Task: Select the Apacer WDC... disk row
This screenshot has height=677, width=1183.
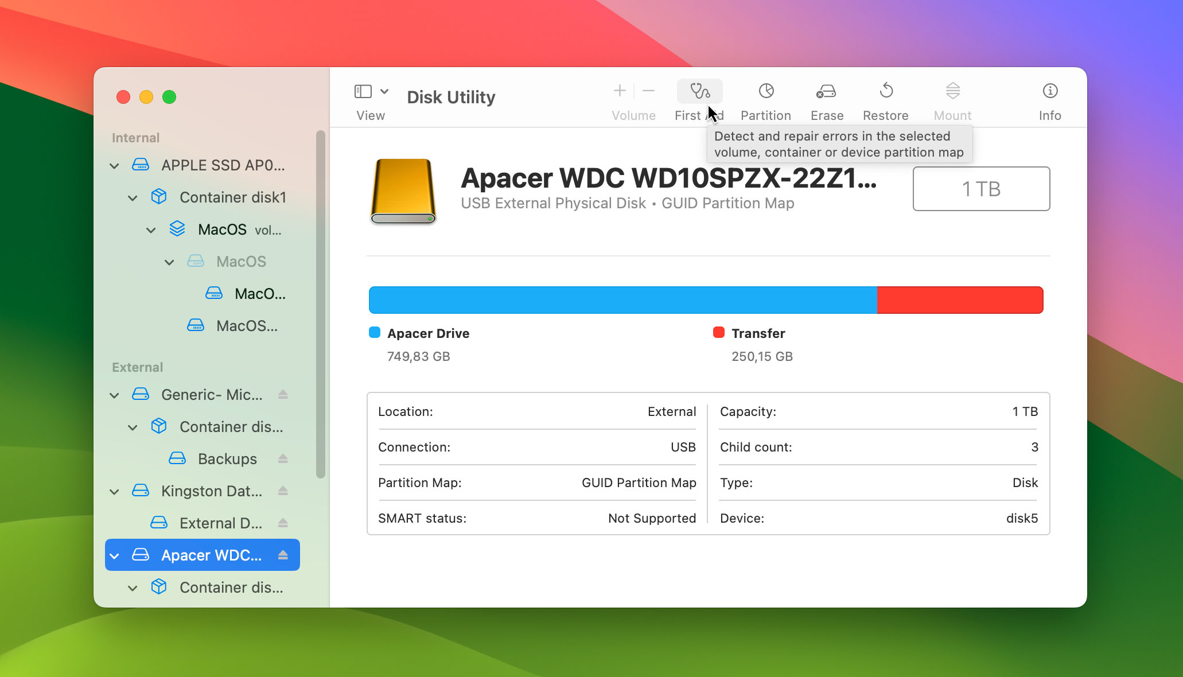Action: point(203,555)
